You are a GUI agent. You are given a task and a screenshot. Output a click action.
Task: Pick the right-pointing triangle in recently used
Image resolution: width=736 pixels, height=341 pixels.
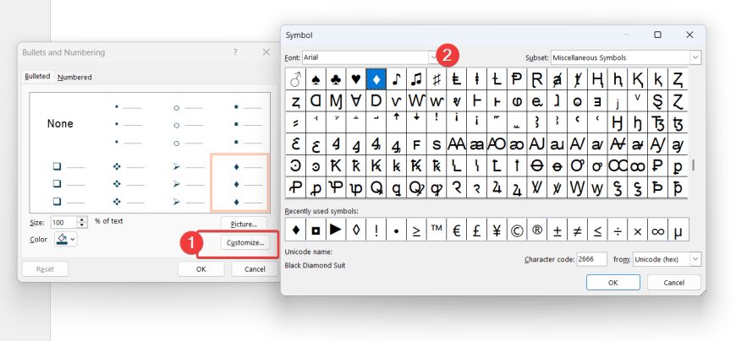(336, 230)
